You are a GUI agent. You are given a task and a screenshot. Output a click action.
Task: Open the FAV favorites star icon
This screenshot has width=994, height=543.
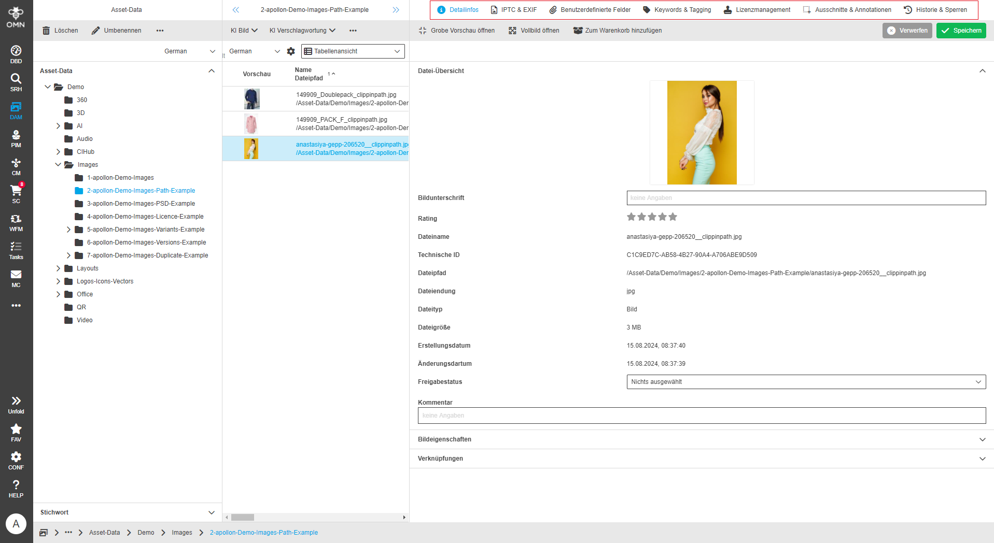click(16, 432)
